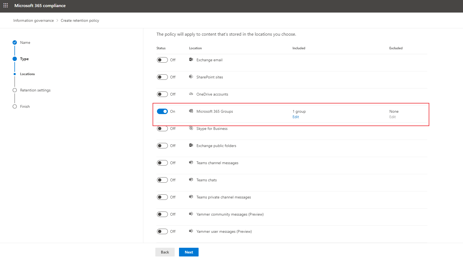Screen dimensions: 463x260
Task: Click the policy locations description sentence
Action: tap(226, 34)
